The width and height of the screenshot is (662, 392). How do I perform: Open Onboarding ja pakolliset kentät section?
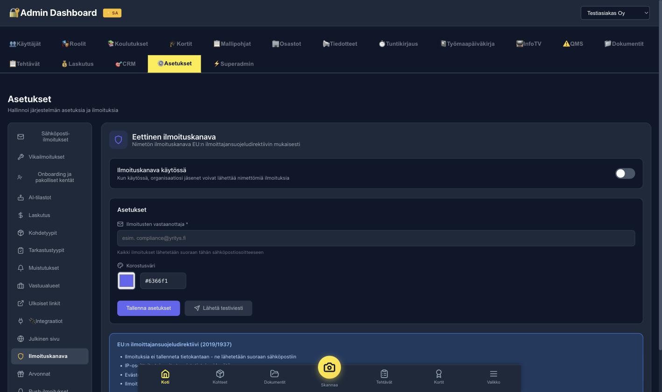click(49, 177)
